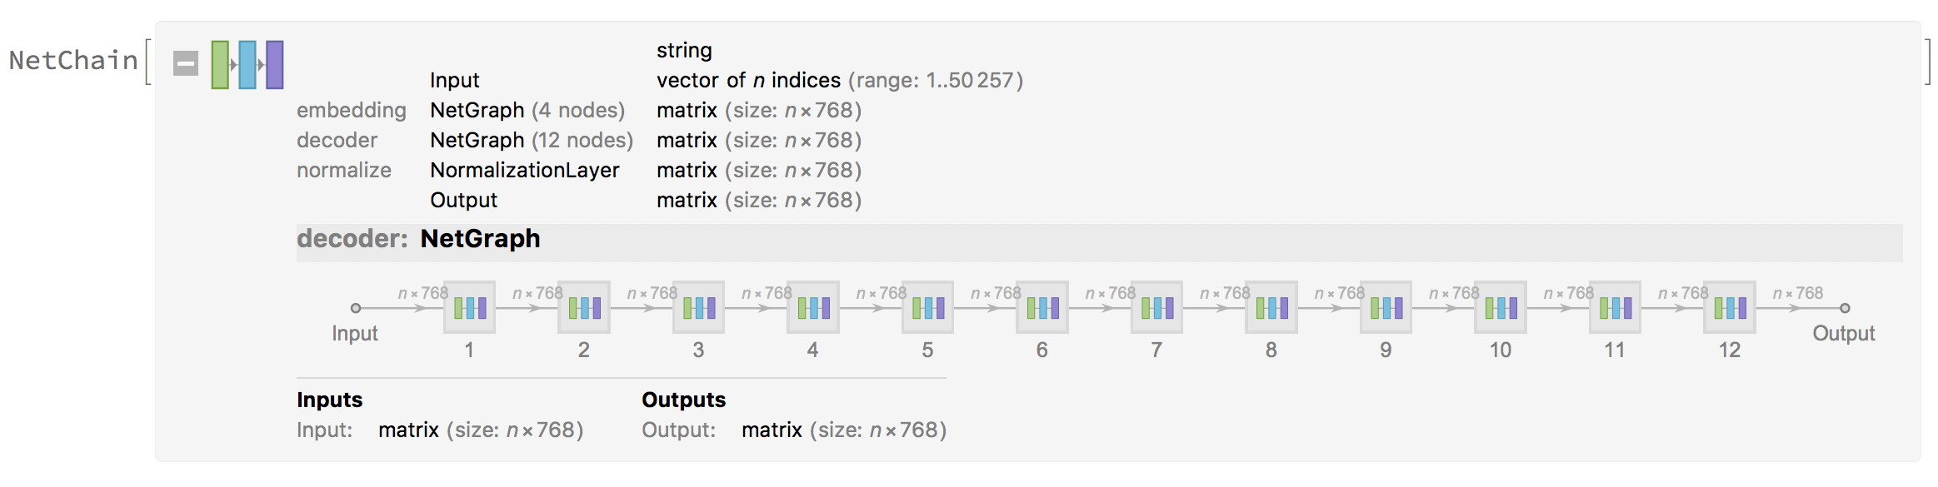Select decoder graph node 10

pyautogui.click(x=1501, y=307)
